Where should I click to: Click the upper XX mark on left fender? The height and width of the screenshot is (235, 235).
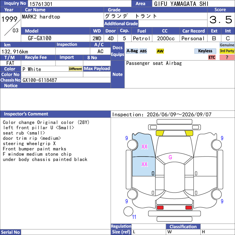coord(145,147)
